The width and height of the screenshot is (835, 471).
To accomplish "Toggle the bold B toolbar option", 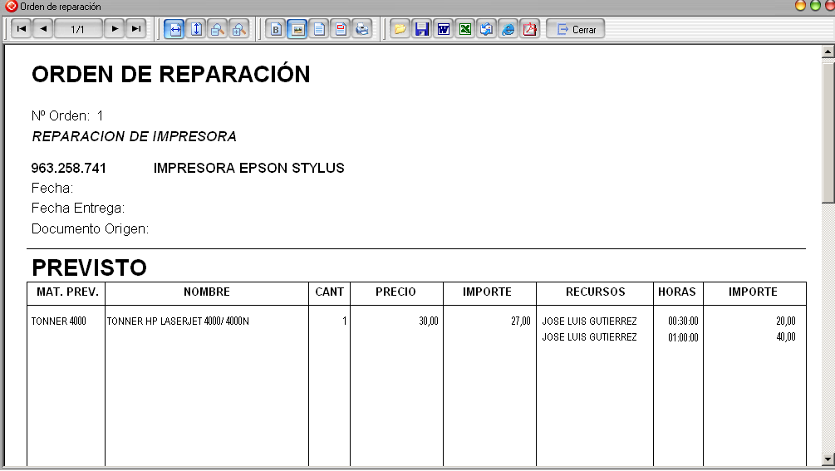I will coord(276,29).
